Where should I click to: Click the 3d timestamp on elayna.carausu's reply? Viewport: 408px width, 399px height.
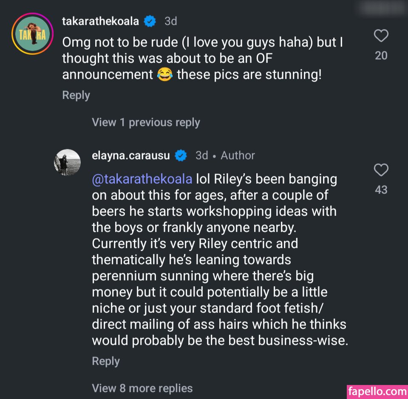[201, 156]
